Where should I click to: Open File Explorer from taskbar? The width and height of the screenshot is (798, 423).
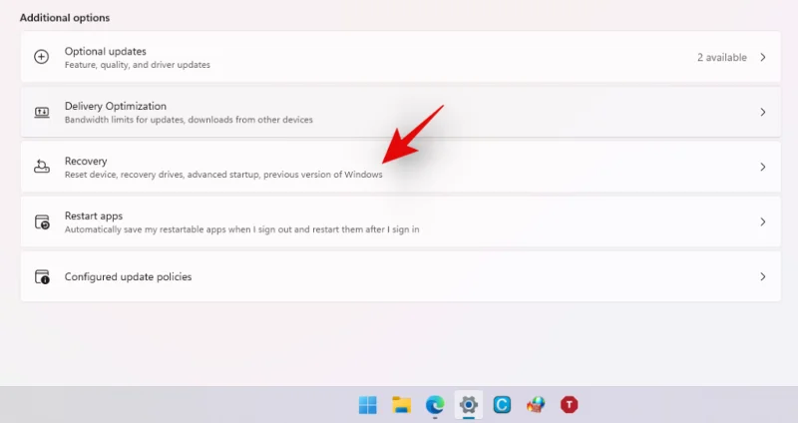coord(401,405)
